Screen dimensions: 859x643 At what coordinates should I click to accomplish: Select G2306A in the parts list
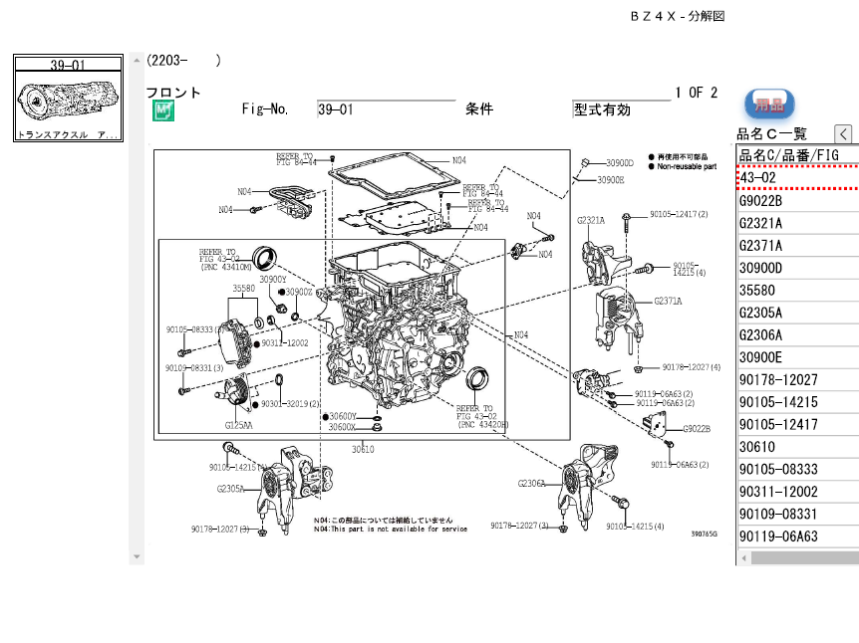pyautogui.click(x=798, y=334)
